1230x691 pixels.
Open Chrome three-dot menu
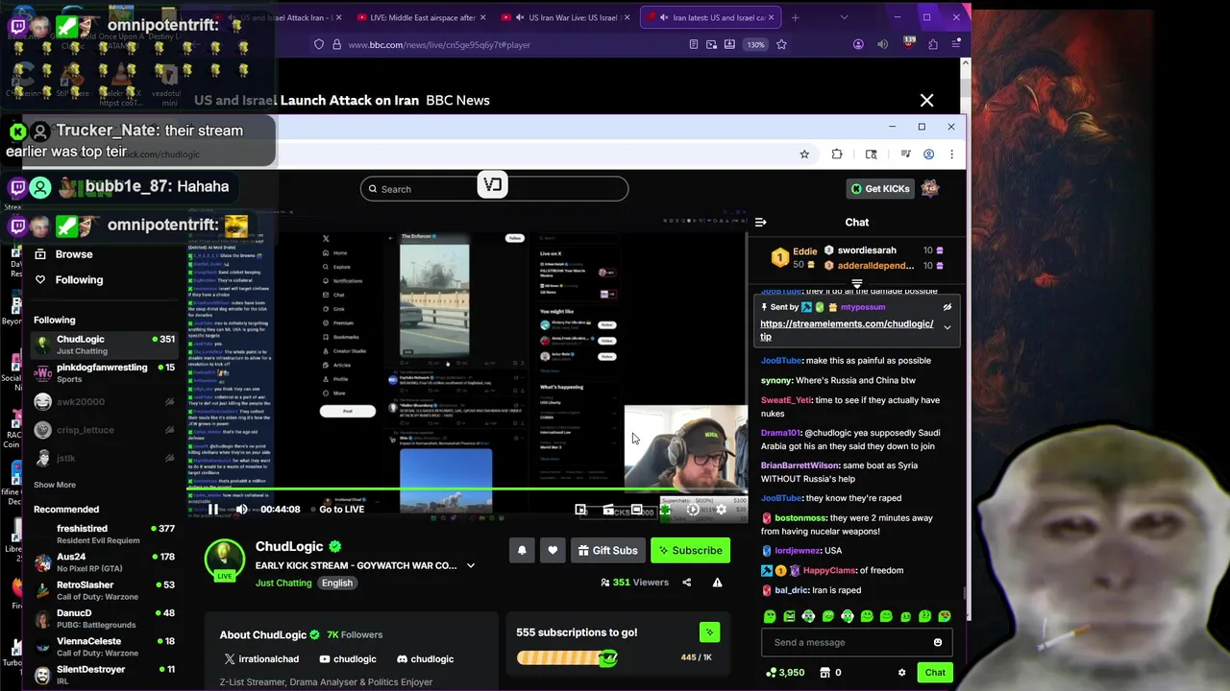tap(951, 155)
